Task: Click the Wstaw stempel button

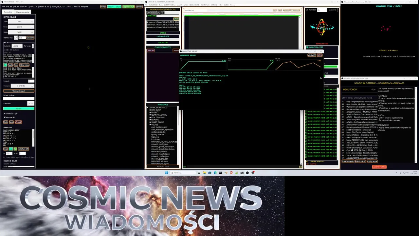Action: [19, 91]
